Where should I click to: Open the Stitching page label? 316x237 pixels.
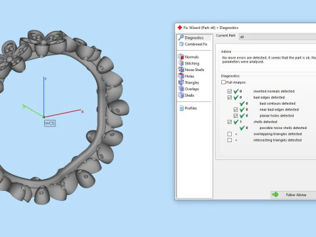coord(192,63)
